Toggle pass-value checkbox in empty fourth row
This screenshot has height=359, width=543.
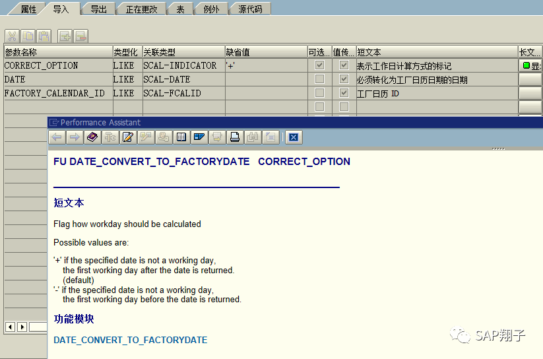click(344, 107)
